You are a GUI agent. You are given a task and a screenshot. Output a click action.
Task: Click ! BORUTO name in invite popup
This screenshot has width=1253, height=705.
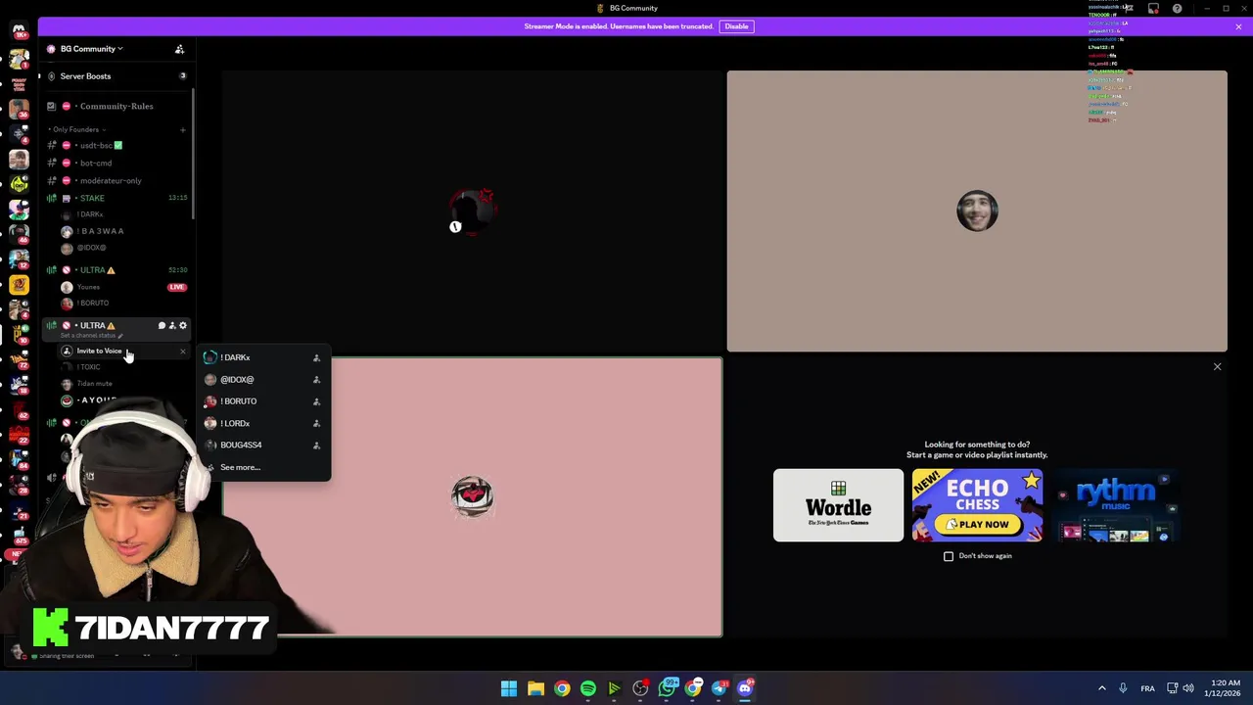pos(239,401)
